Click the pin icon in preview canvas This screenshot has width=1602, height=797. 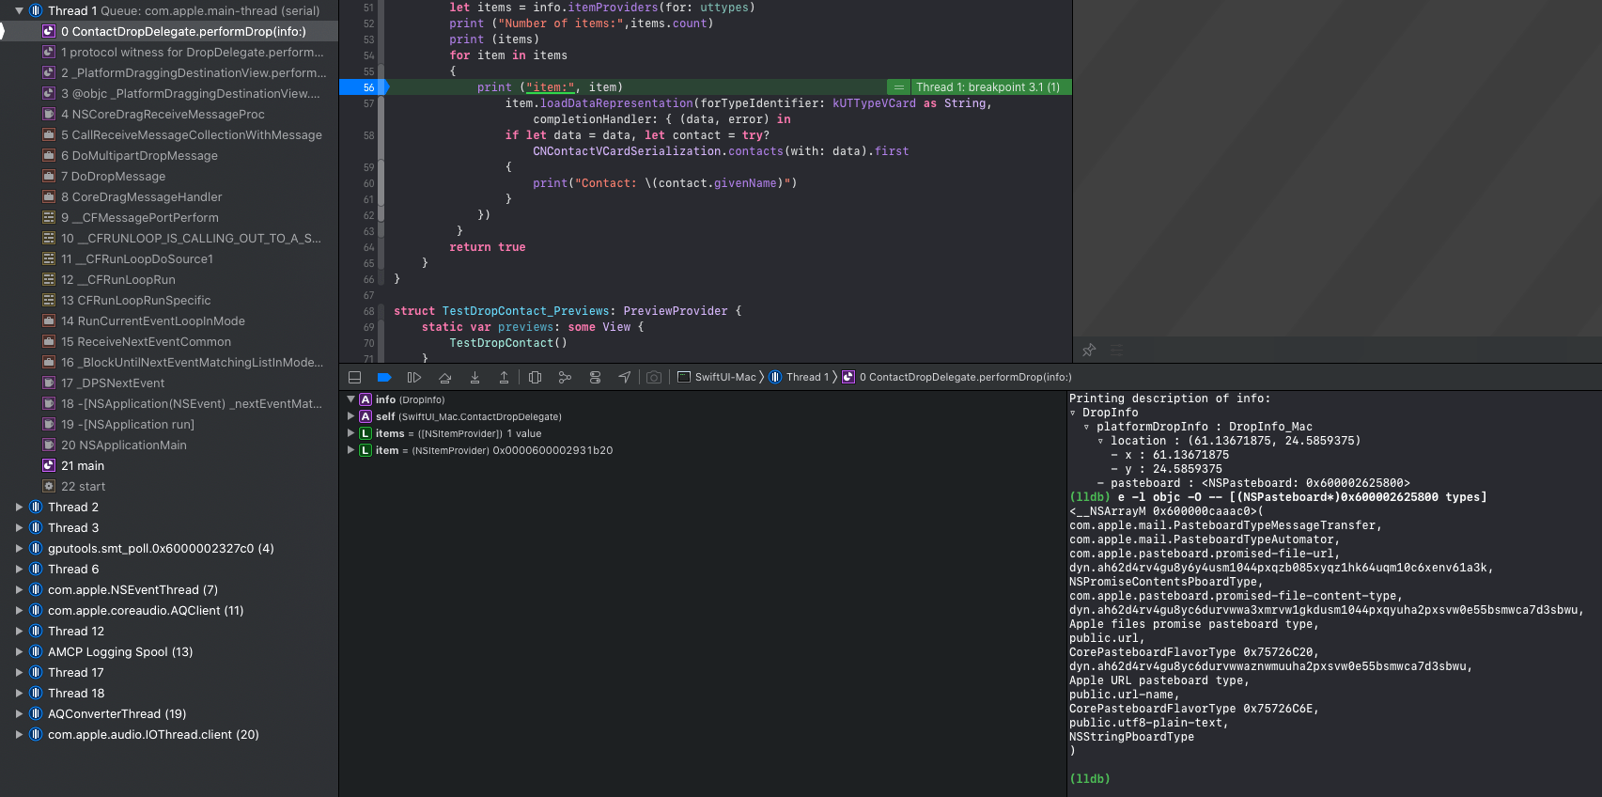click(x=1089, y=350)
